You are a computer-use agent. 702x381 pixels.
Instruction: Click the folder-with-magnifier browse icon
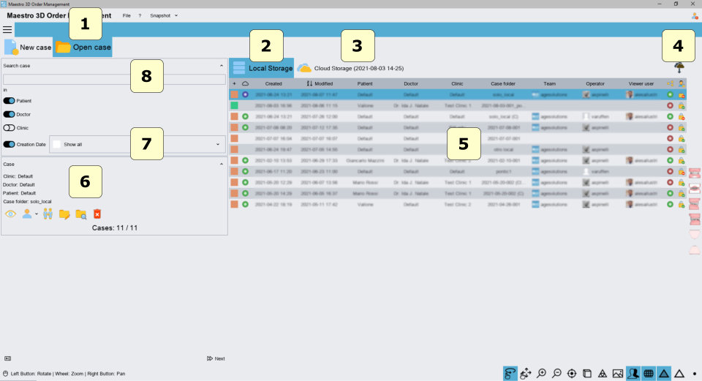81,214
